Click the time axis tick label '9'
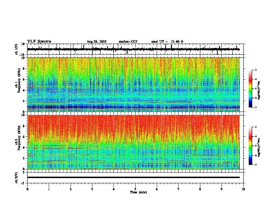The height and width of the screenshot is (212, 274). [x=221, y=189]
